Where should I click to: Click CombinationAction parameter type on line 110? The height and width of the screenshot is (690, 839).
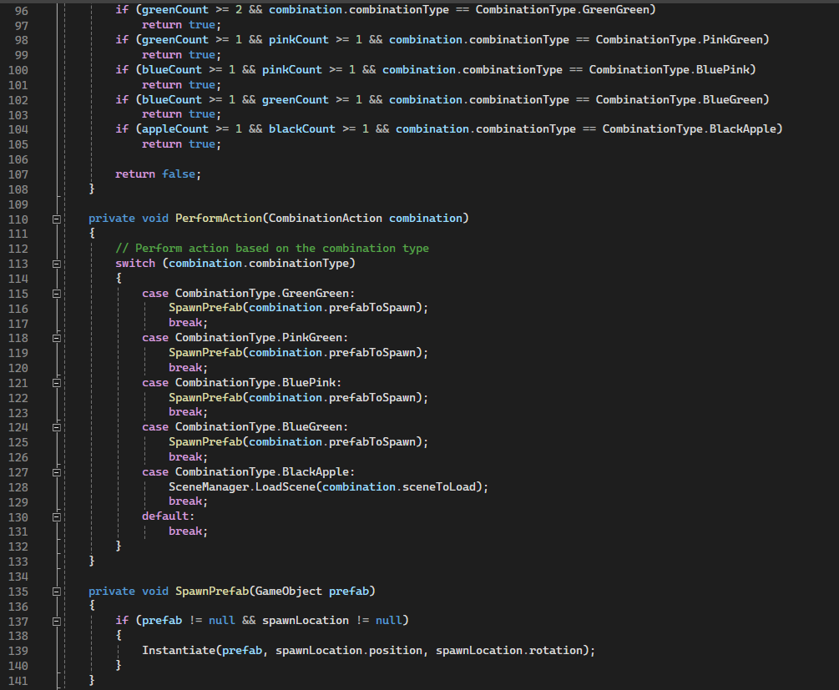pyautogui.click(x=326, y=219)
